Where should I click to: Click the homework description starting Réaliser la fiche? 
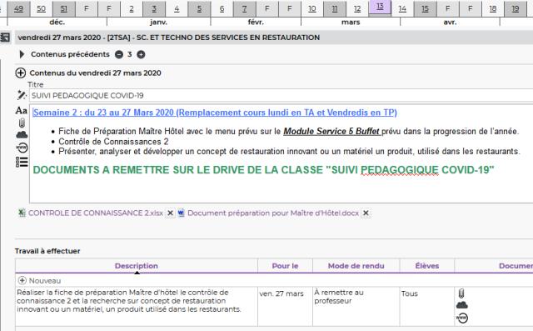pyautogui.click(x=137, y=306)
